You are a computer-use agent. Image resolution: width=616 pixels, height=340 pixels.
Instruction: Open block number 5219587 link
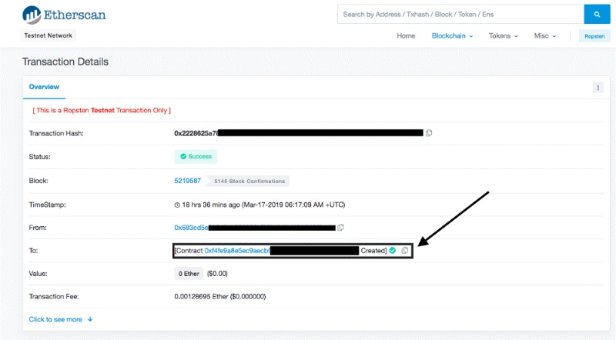187,181
